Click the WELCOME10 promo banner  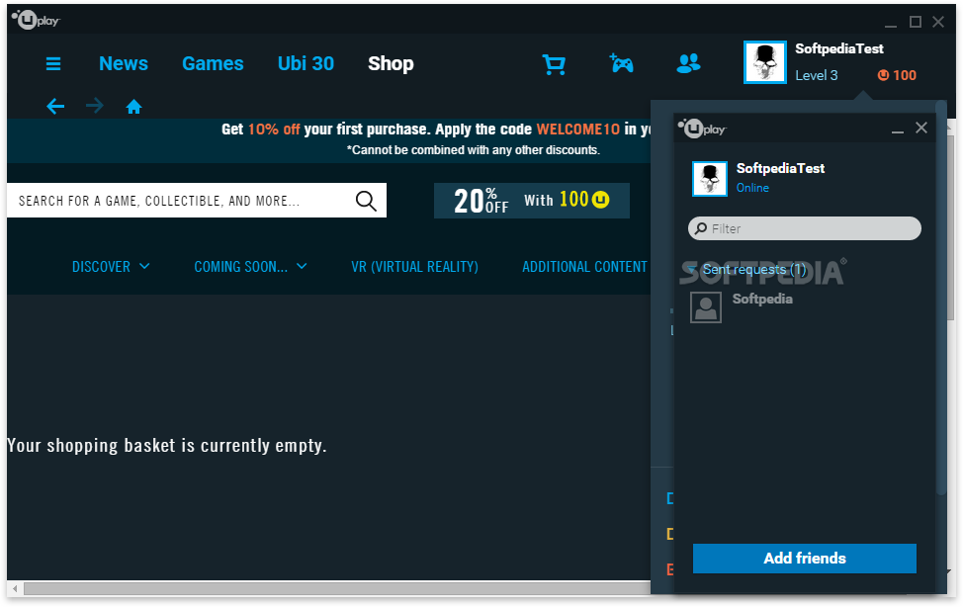(328, 140)
